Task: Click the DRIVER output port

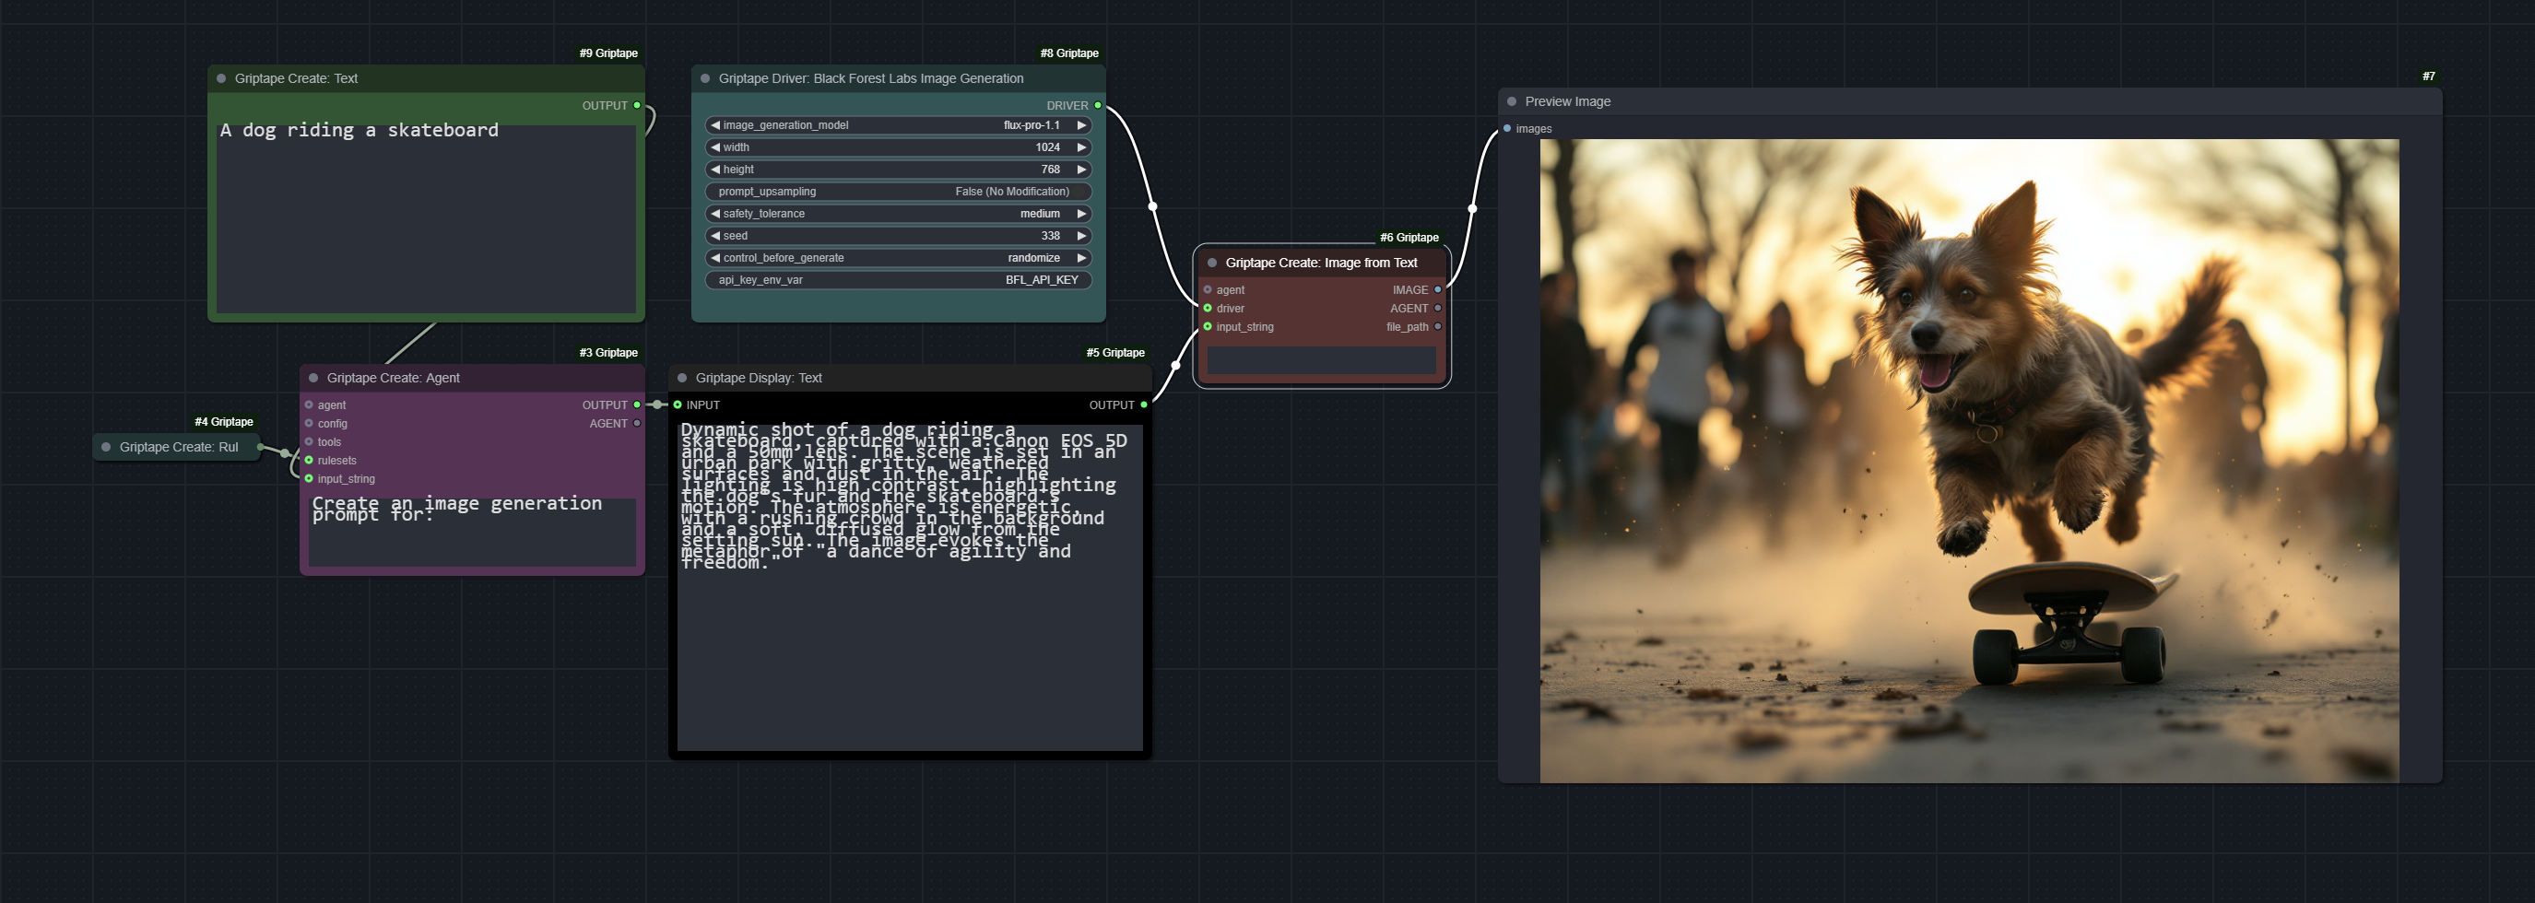Action: [1098, 105]
